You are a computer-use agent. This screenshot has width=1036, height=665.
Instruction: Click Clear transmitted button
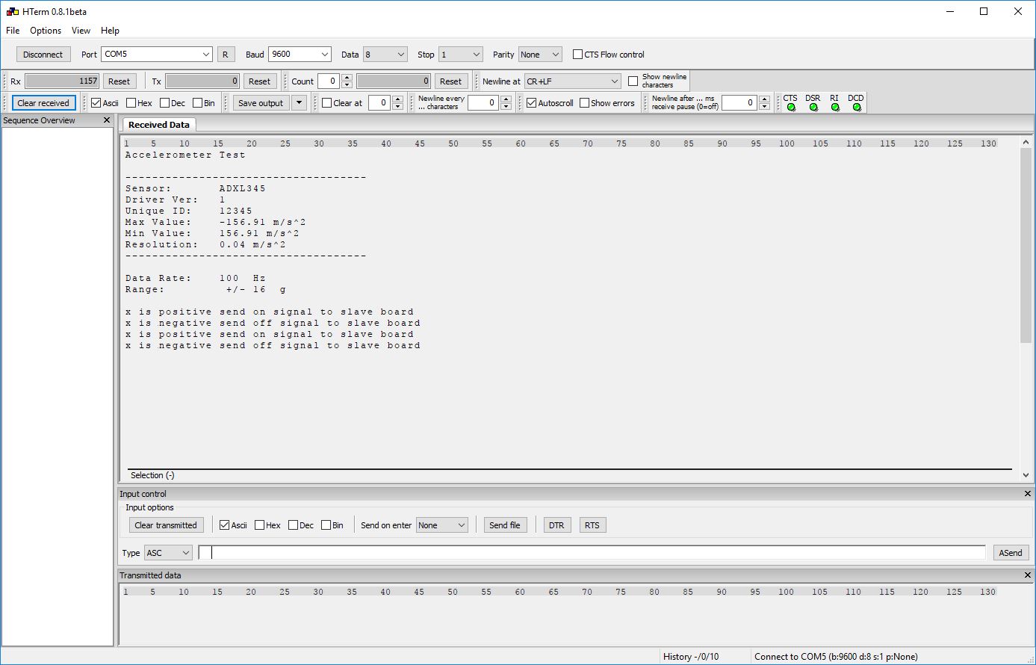166,525
